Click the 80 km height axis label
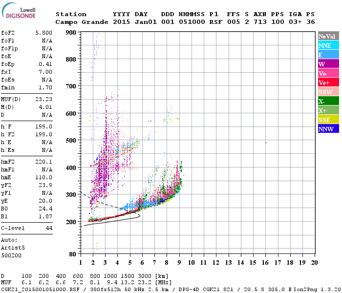 73,254
